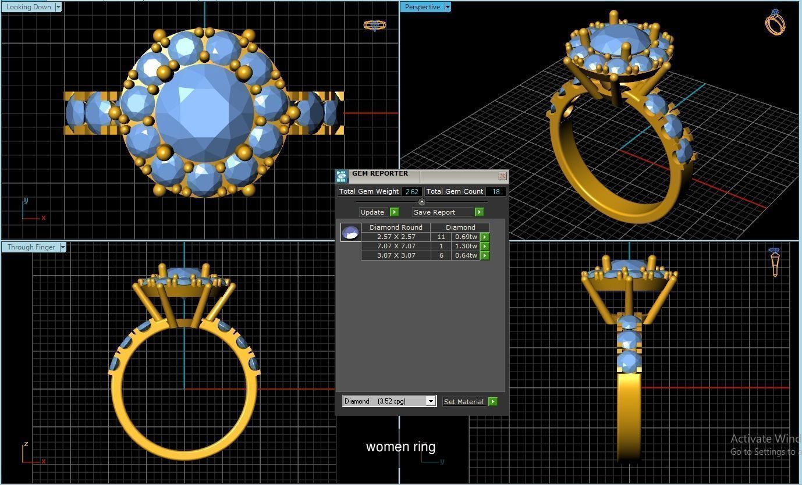
Task: Click the ring orientation icon in Perspective viewport
Action: pyautogui.click(x=775, y=22)
